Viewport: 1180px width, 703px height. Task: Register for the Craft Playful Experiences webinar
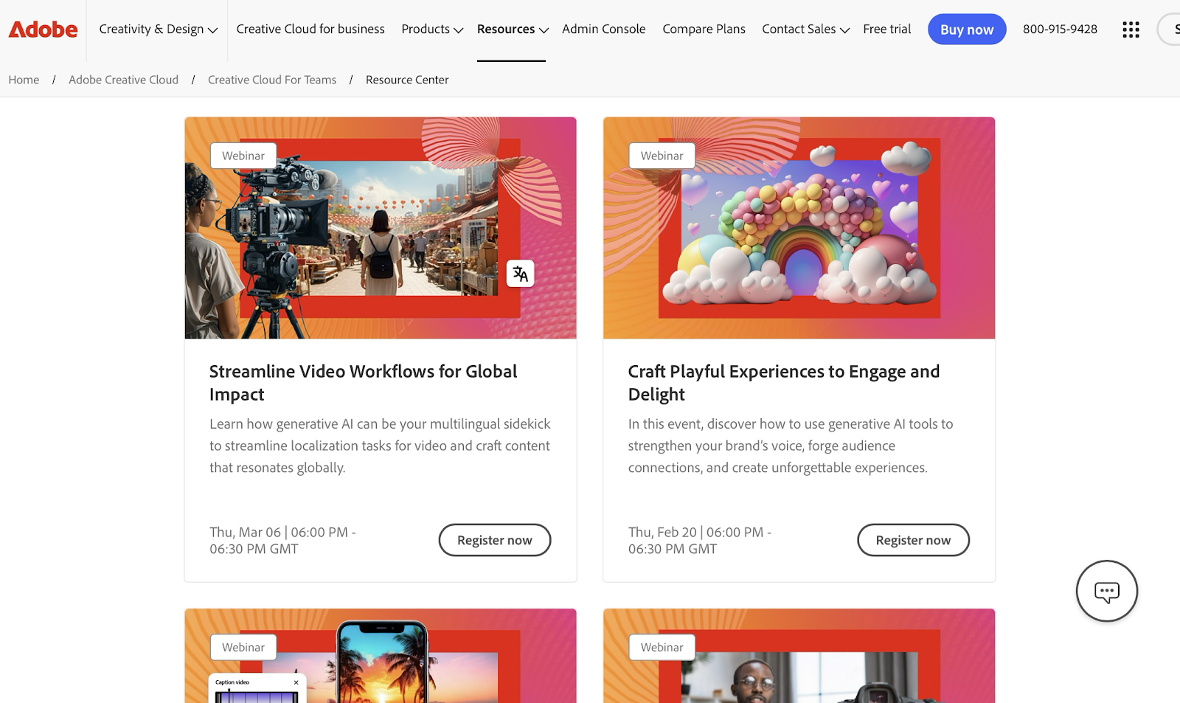913,539
